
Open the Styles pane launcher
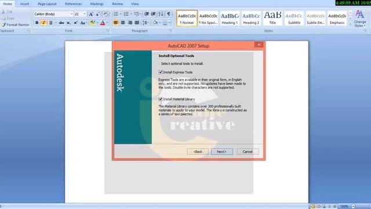(365, 31)
